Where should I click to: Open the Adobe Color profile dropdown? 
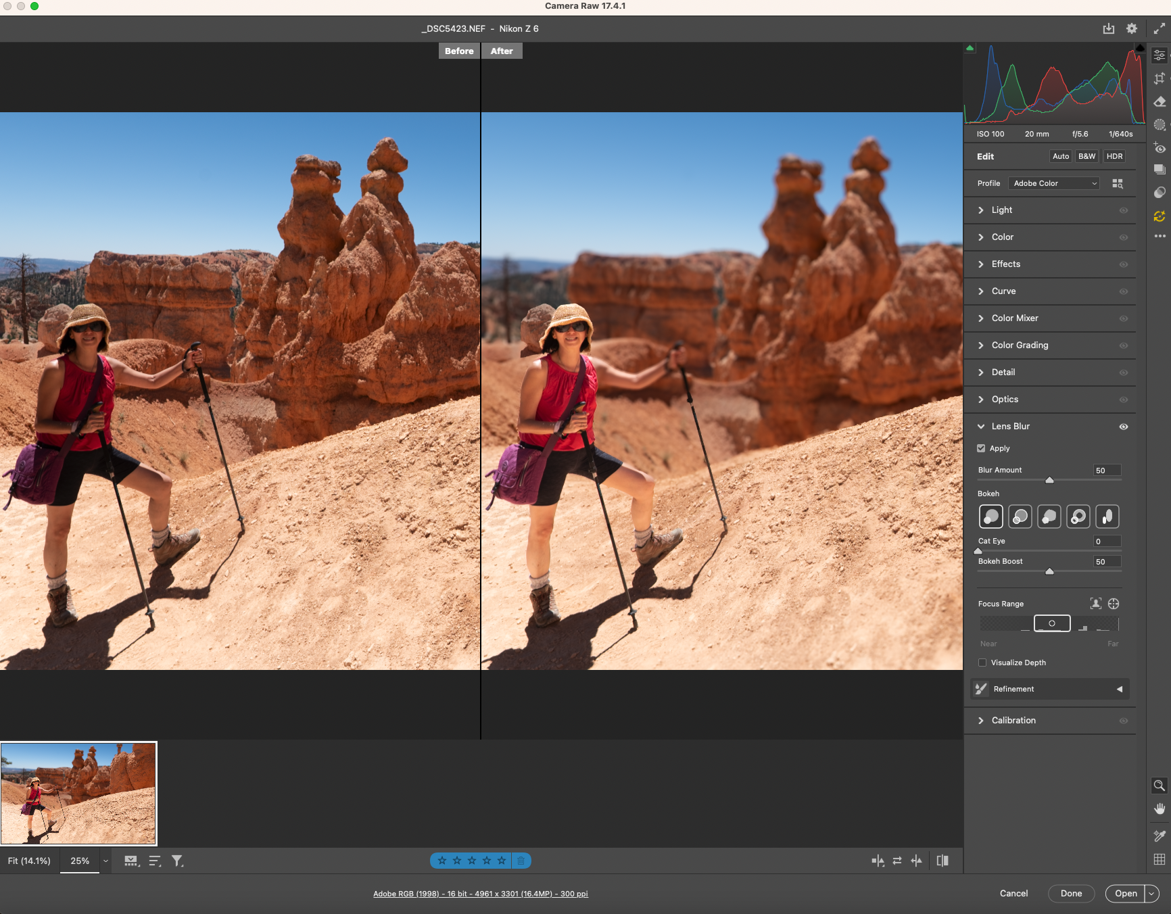1054,183
